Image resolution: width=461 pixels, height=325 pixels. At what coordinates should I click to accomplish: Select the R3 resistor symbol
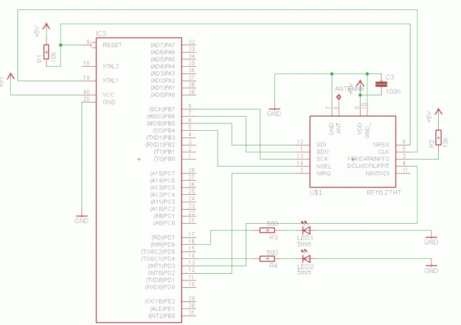(x=268, y=231)
